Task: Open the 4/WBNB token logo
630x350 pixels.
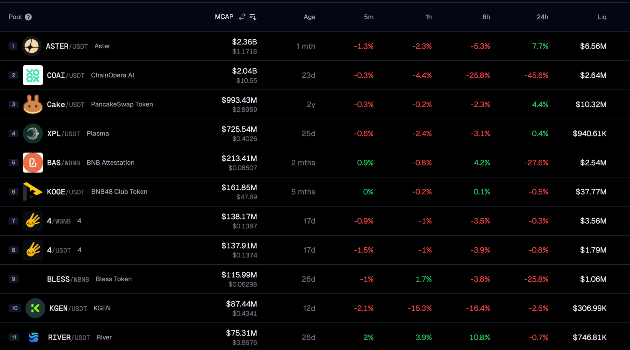Action: (33, 221)
